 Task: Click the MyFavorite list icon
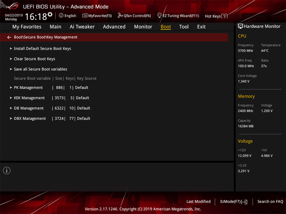click(x=85, y=15)
